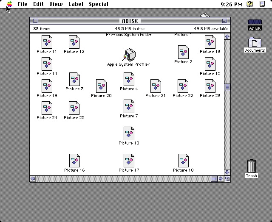Open the Edit menu
The height and width of the screenshot is (222, 272).
click(x=38, y=4)
